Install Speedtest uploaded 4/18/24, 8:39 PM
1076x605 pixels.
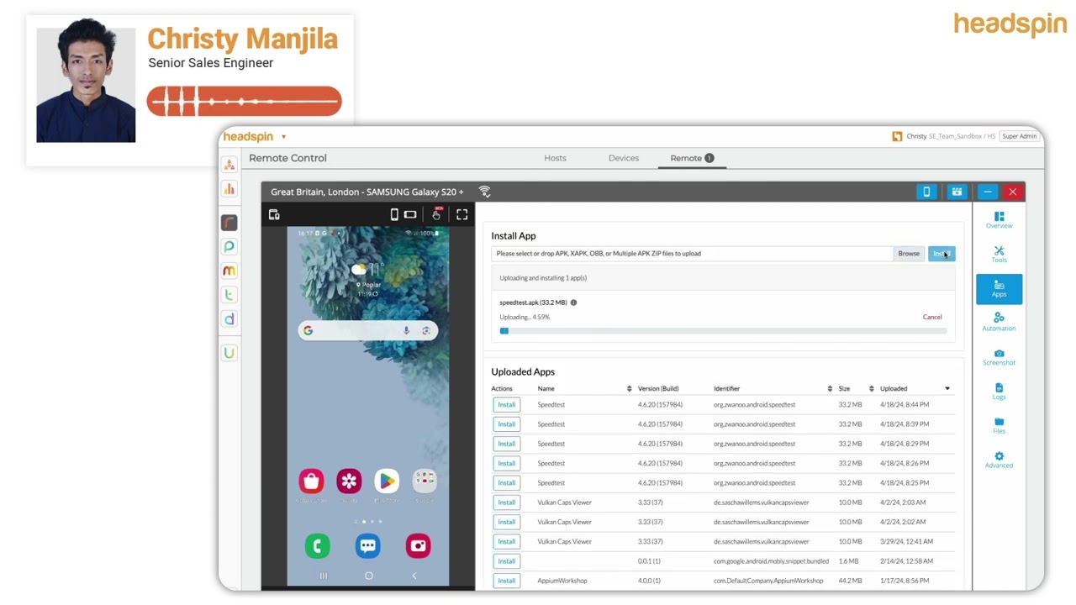pyautogui.click(x=506, y=424)
